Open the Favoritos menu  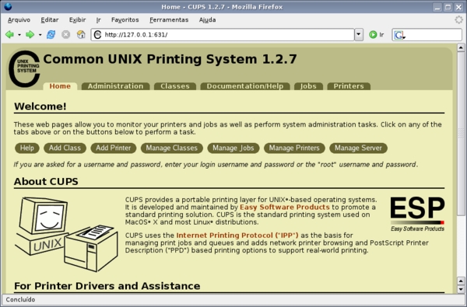[x=125, y=20]
